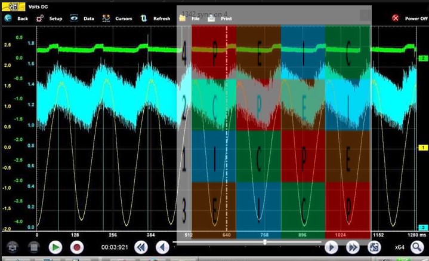429x261 pixels.
Task: Click the expand view icon
Action: pos(374,247)
